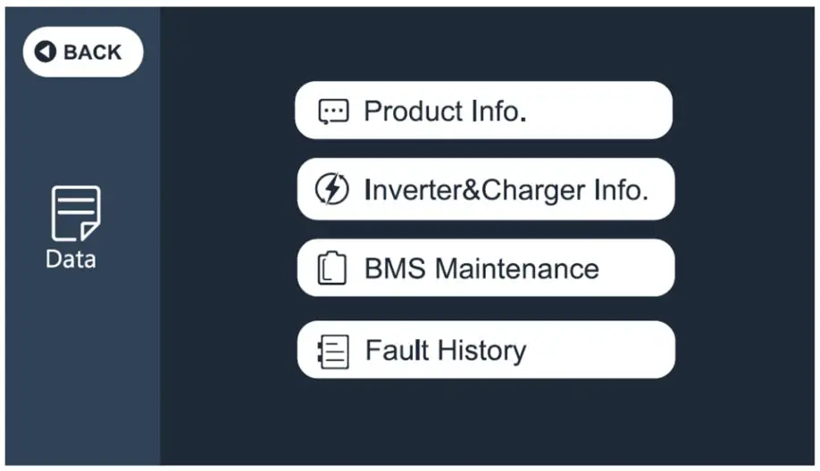Image resolution: width=820 pixels, height=471 pixels.
Task: Open the Product Info. menu entry
Action: [483, 111]
